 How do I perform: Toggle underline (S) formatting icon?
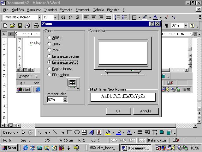coord(77,17)
